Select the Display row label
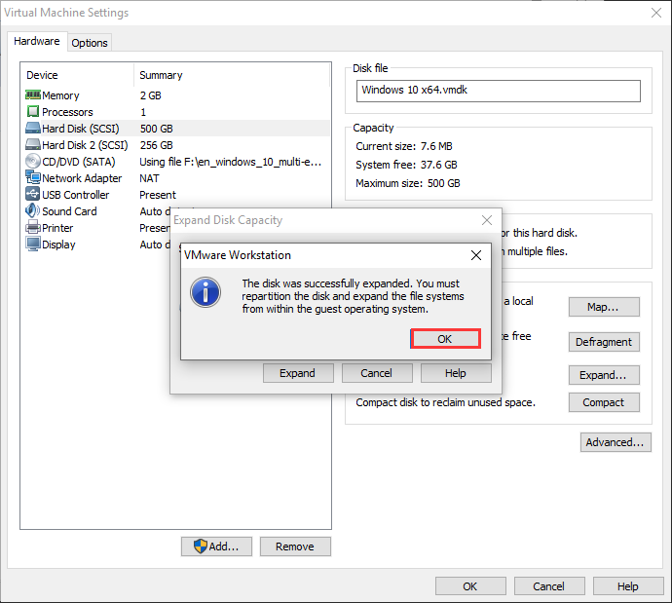 coord(58,245)
